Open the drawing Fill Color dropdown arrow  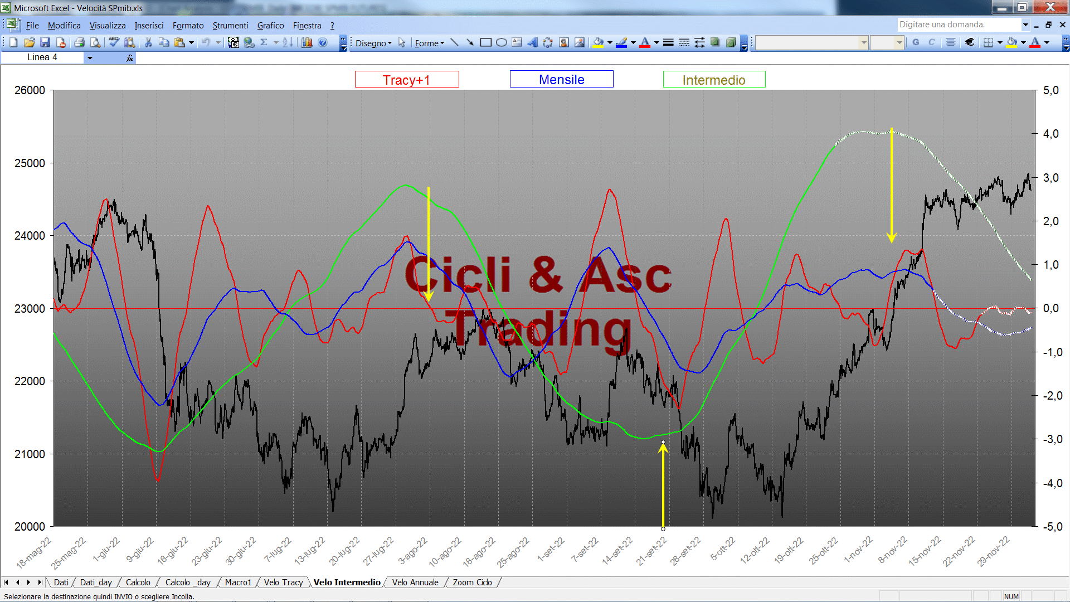[610, 42]
